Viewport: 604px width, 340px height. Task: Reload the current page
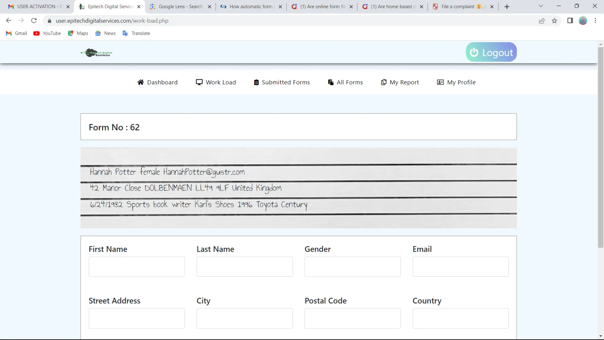[34, 21]
